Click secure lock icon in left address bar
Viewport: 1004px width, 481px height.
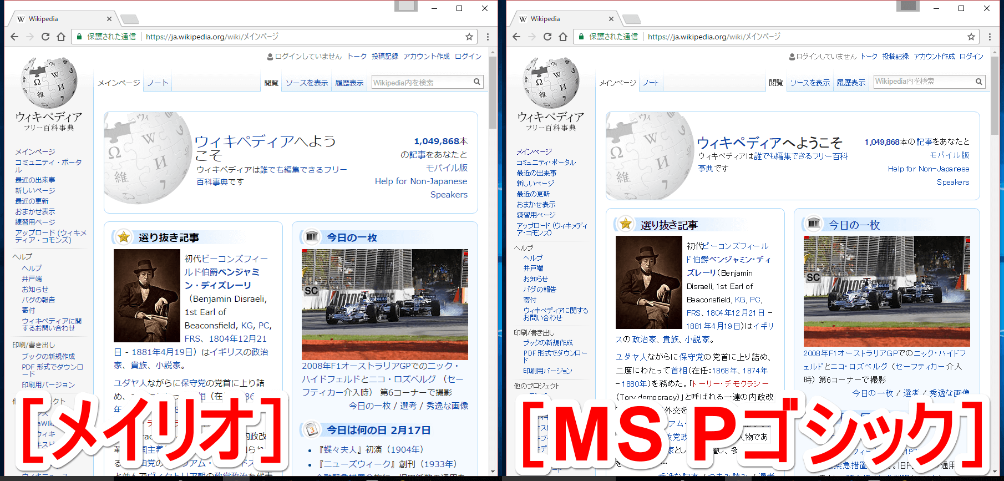79,37
